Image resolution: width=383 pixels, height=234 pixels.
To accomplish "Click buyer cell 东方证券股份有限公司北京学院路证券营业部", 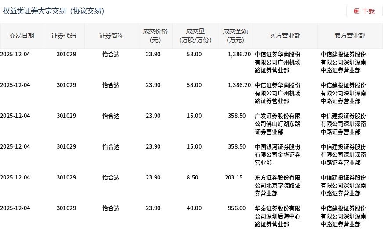I will [278, 186].
